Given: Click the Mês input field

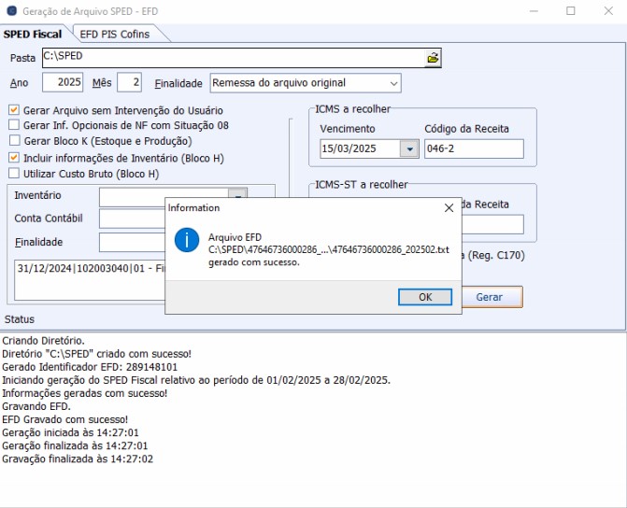Looking at the screenshot, I should 130,83.
